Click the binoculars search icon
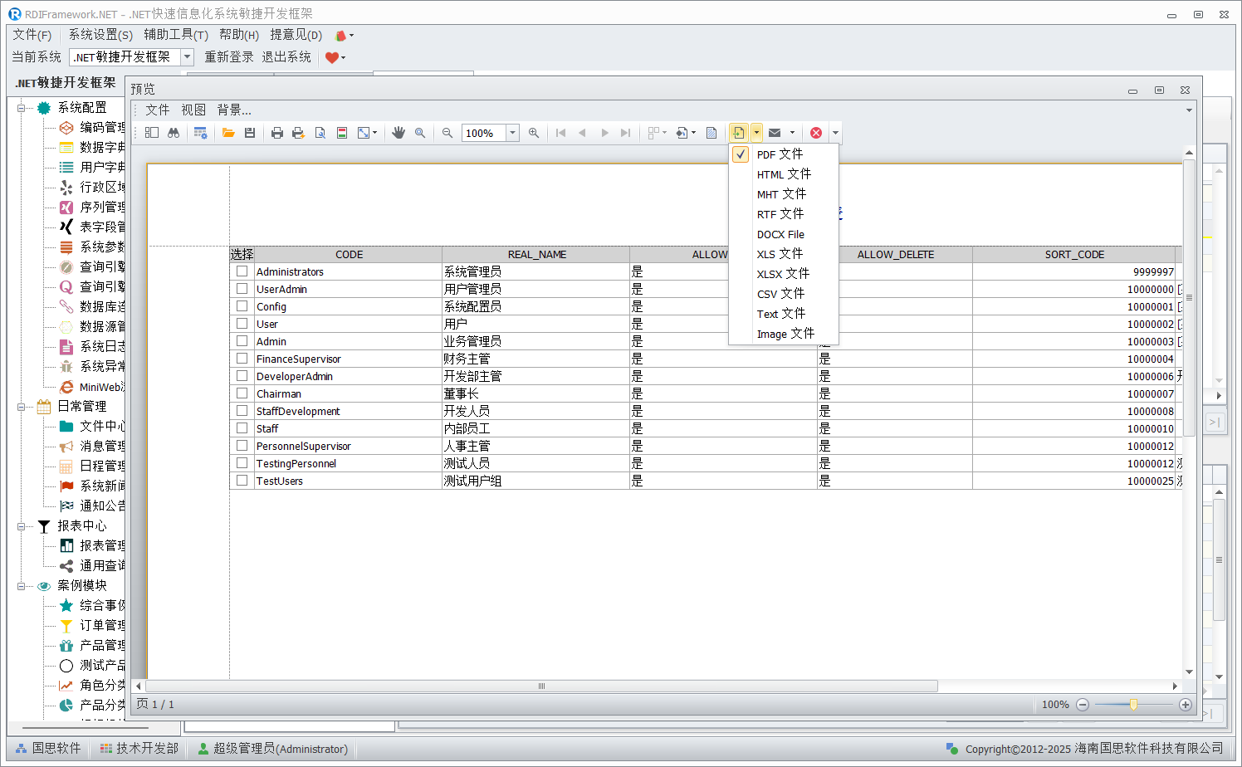This screenshot has height=767, width=1242. click(174, 133)
